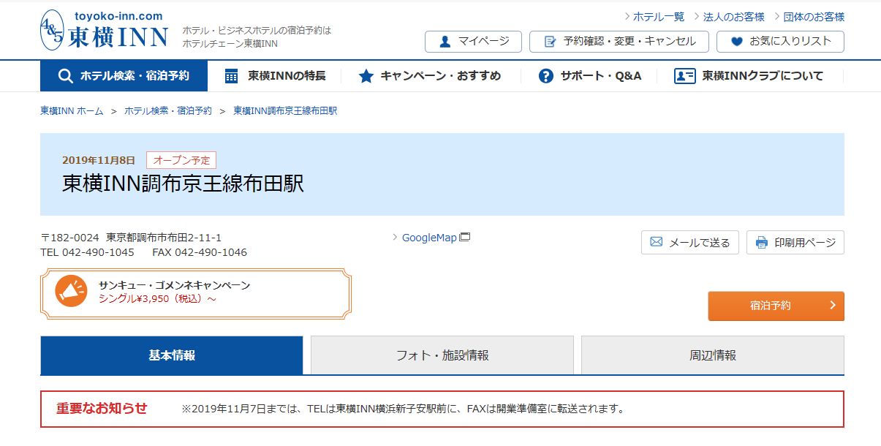Click the orange 宿泊予約 button

pos(776,306)
